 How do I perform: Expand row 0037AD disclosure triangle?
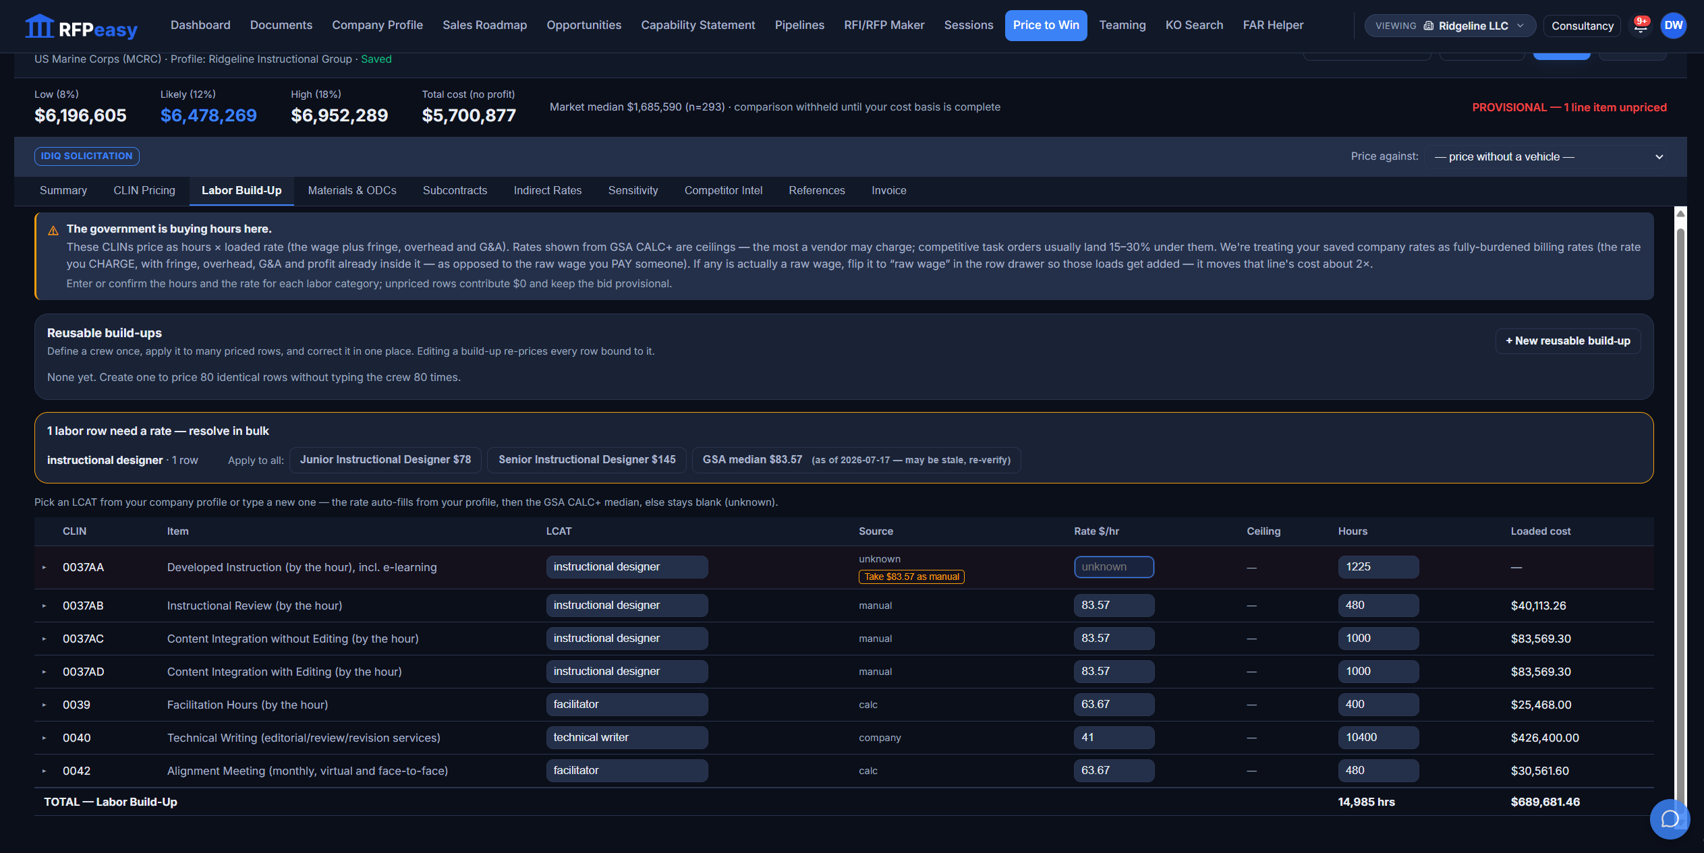(x=45, y=672)
